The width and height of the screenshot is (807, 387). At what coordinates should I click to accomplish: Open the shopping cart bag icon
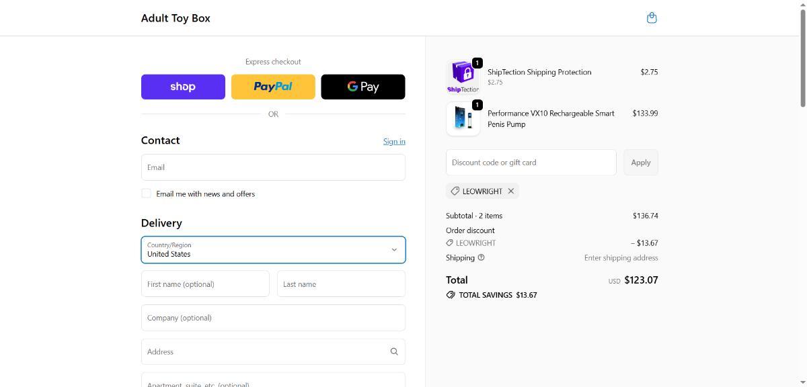point(651,18)
